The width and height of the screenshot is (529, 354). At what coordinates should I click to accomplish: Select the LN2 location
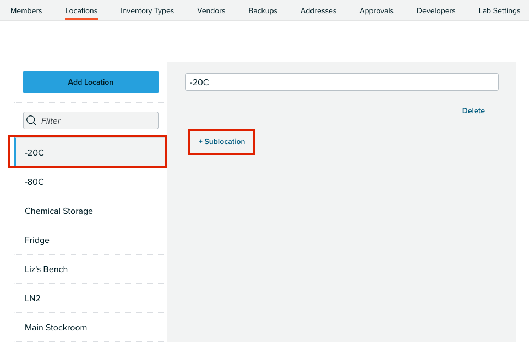(x=90, y=298)
